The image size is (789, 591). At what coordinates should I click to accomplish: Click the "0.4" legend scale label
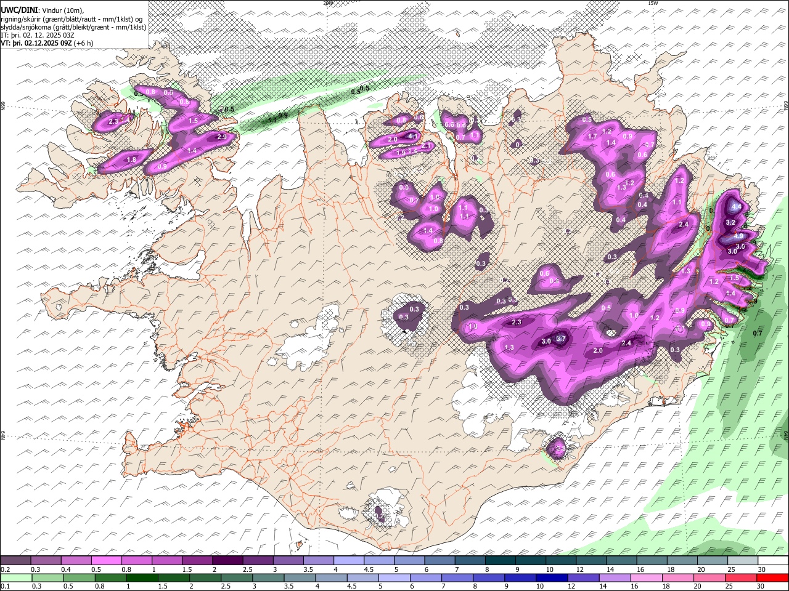coord(65,569)
